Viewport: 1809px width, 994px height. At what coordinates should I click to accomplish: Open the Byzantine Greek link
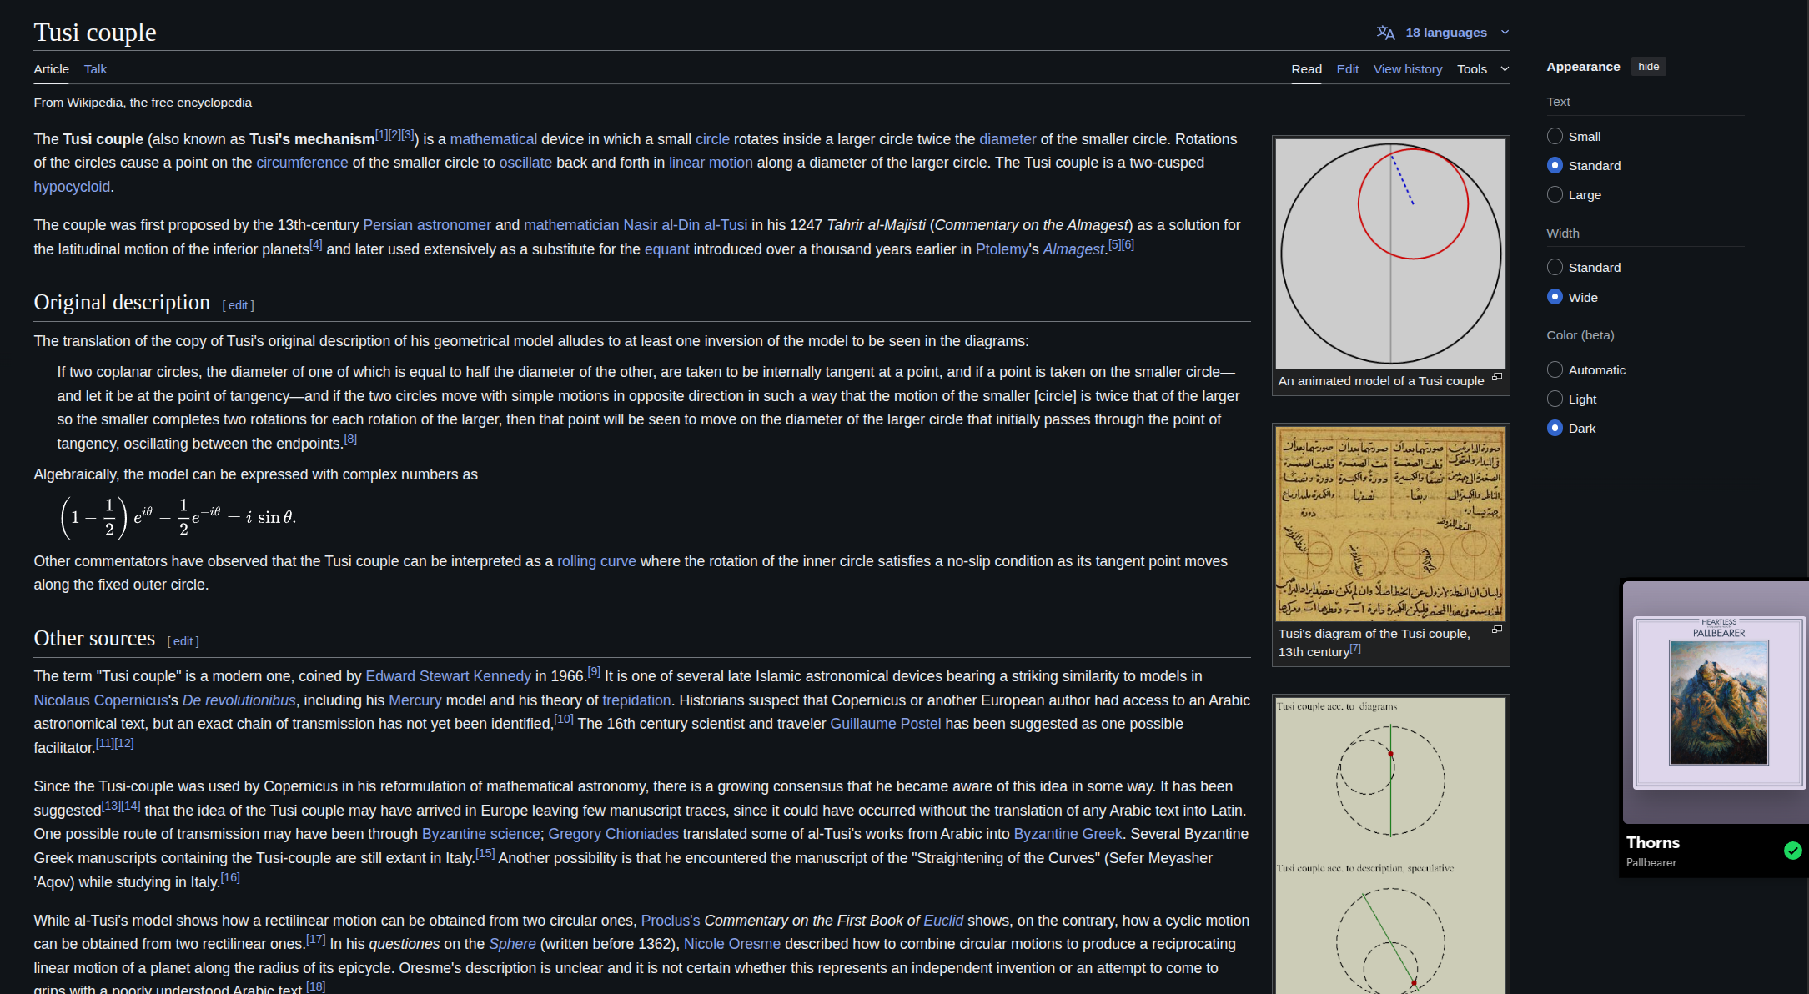pyautogui.click(x=1068, y=834)
